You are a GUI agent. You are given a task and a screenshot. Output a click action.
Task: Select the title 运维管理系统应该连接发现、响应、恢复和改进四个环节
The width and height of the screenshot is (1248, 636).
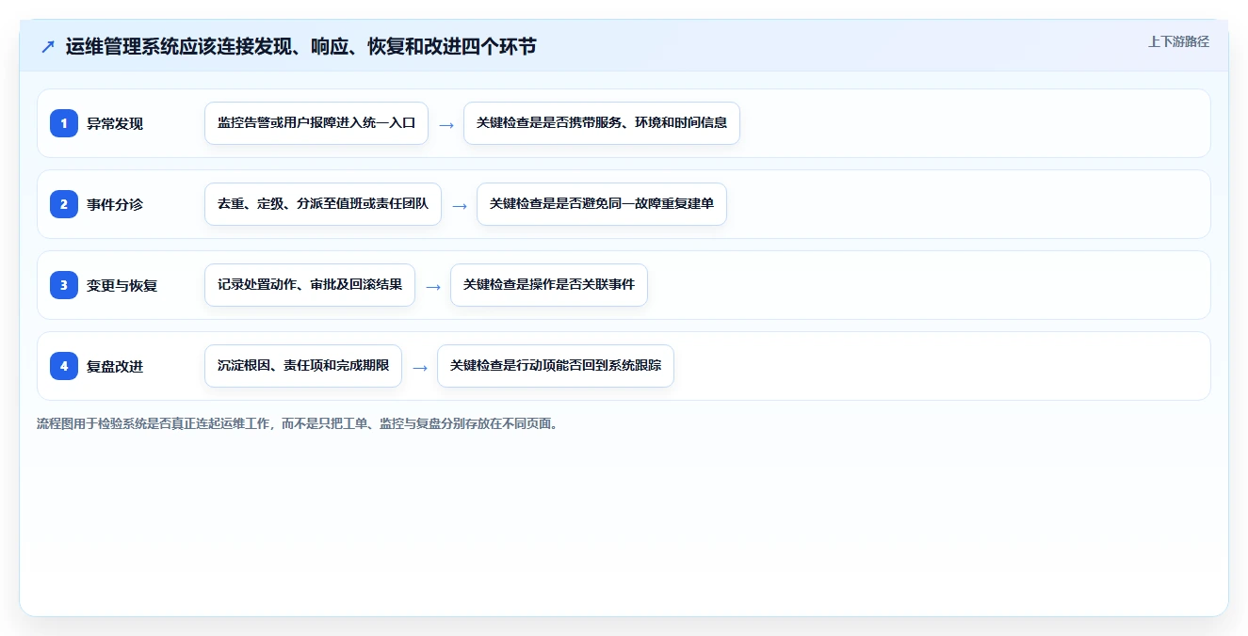point(300,46)
